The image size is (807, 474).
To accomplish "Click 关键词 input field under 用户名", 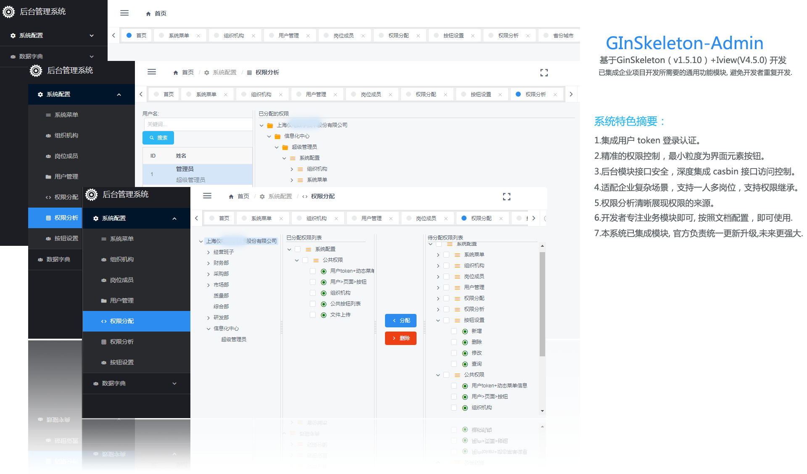I will pyautogui.click(x=198, y=124).
